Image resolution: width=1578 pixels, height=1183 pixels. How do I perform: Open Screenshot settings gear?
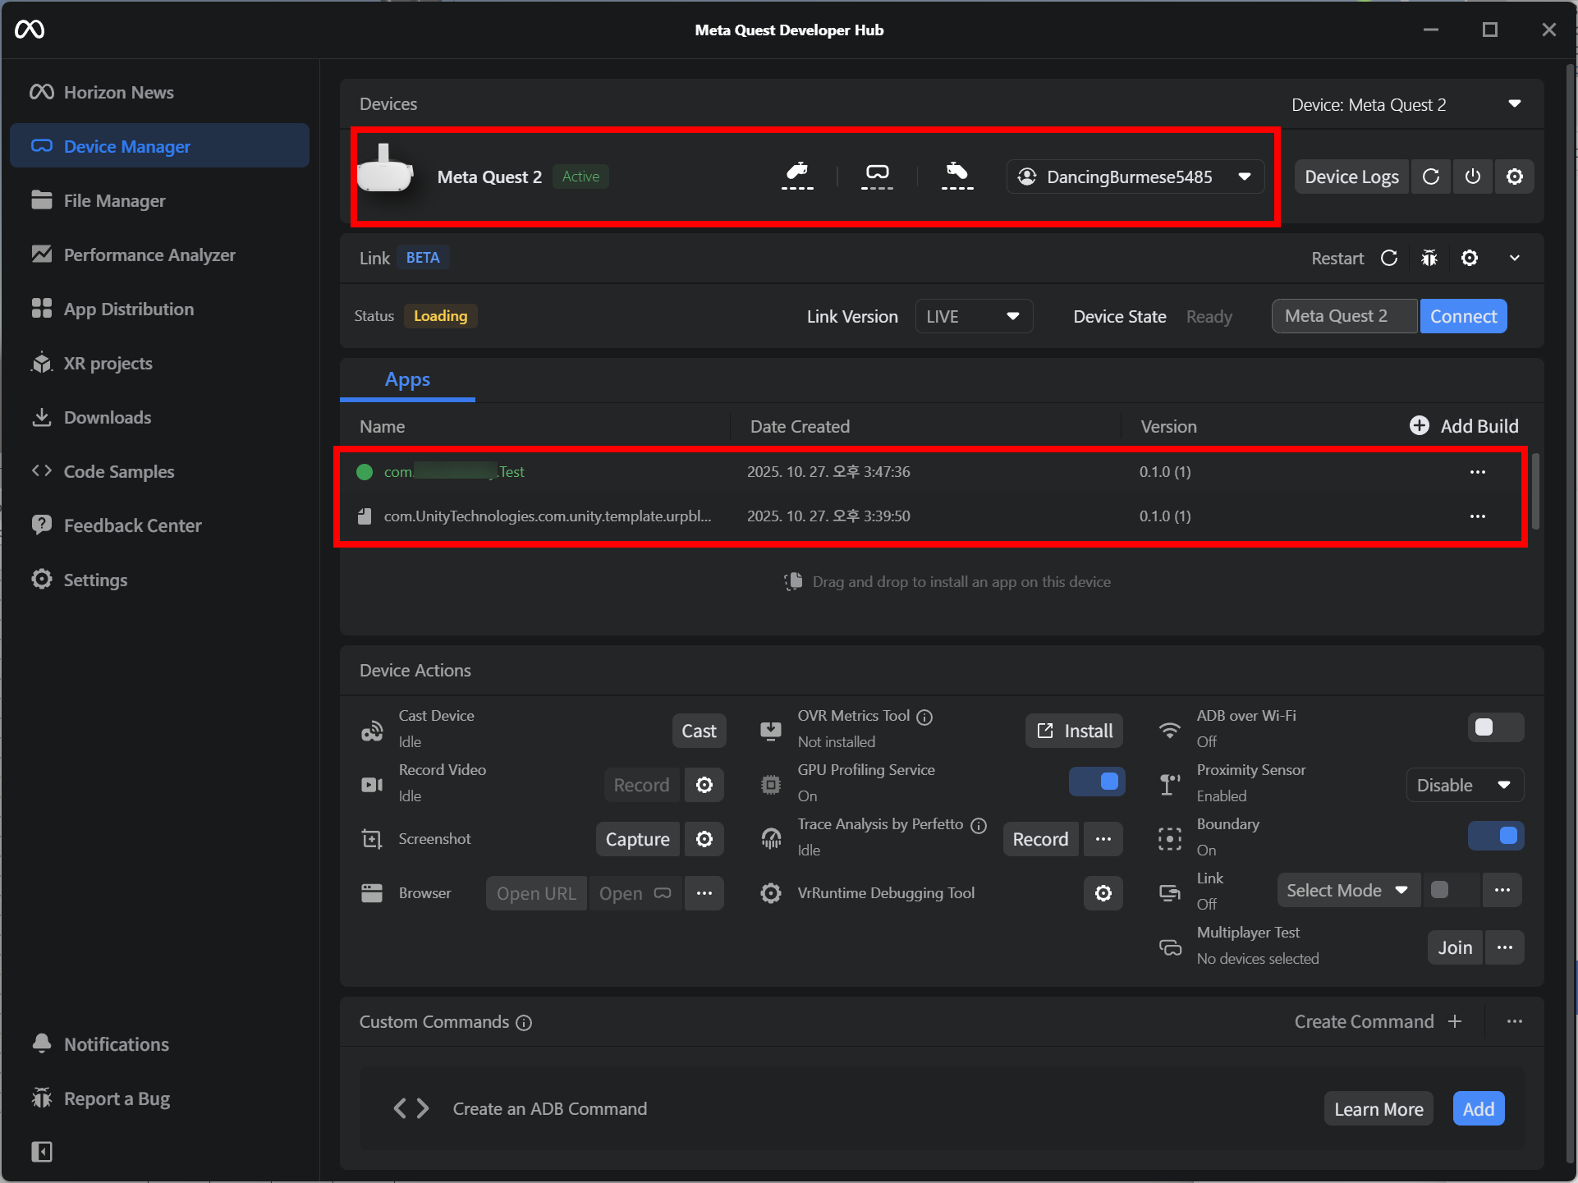[x=704, y=839]
